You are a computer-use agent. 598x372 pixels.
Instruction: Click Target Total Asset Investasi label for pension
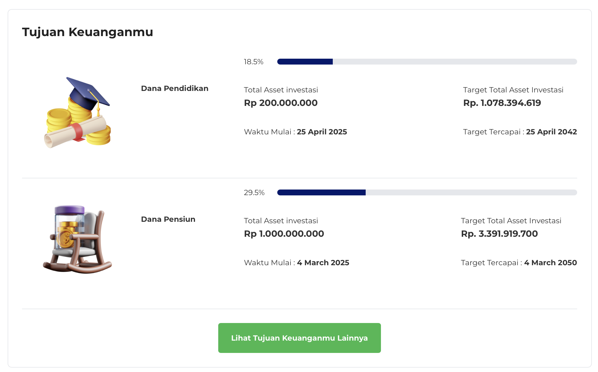click(x=511, y=221)
